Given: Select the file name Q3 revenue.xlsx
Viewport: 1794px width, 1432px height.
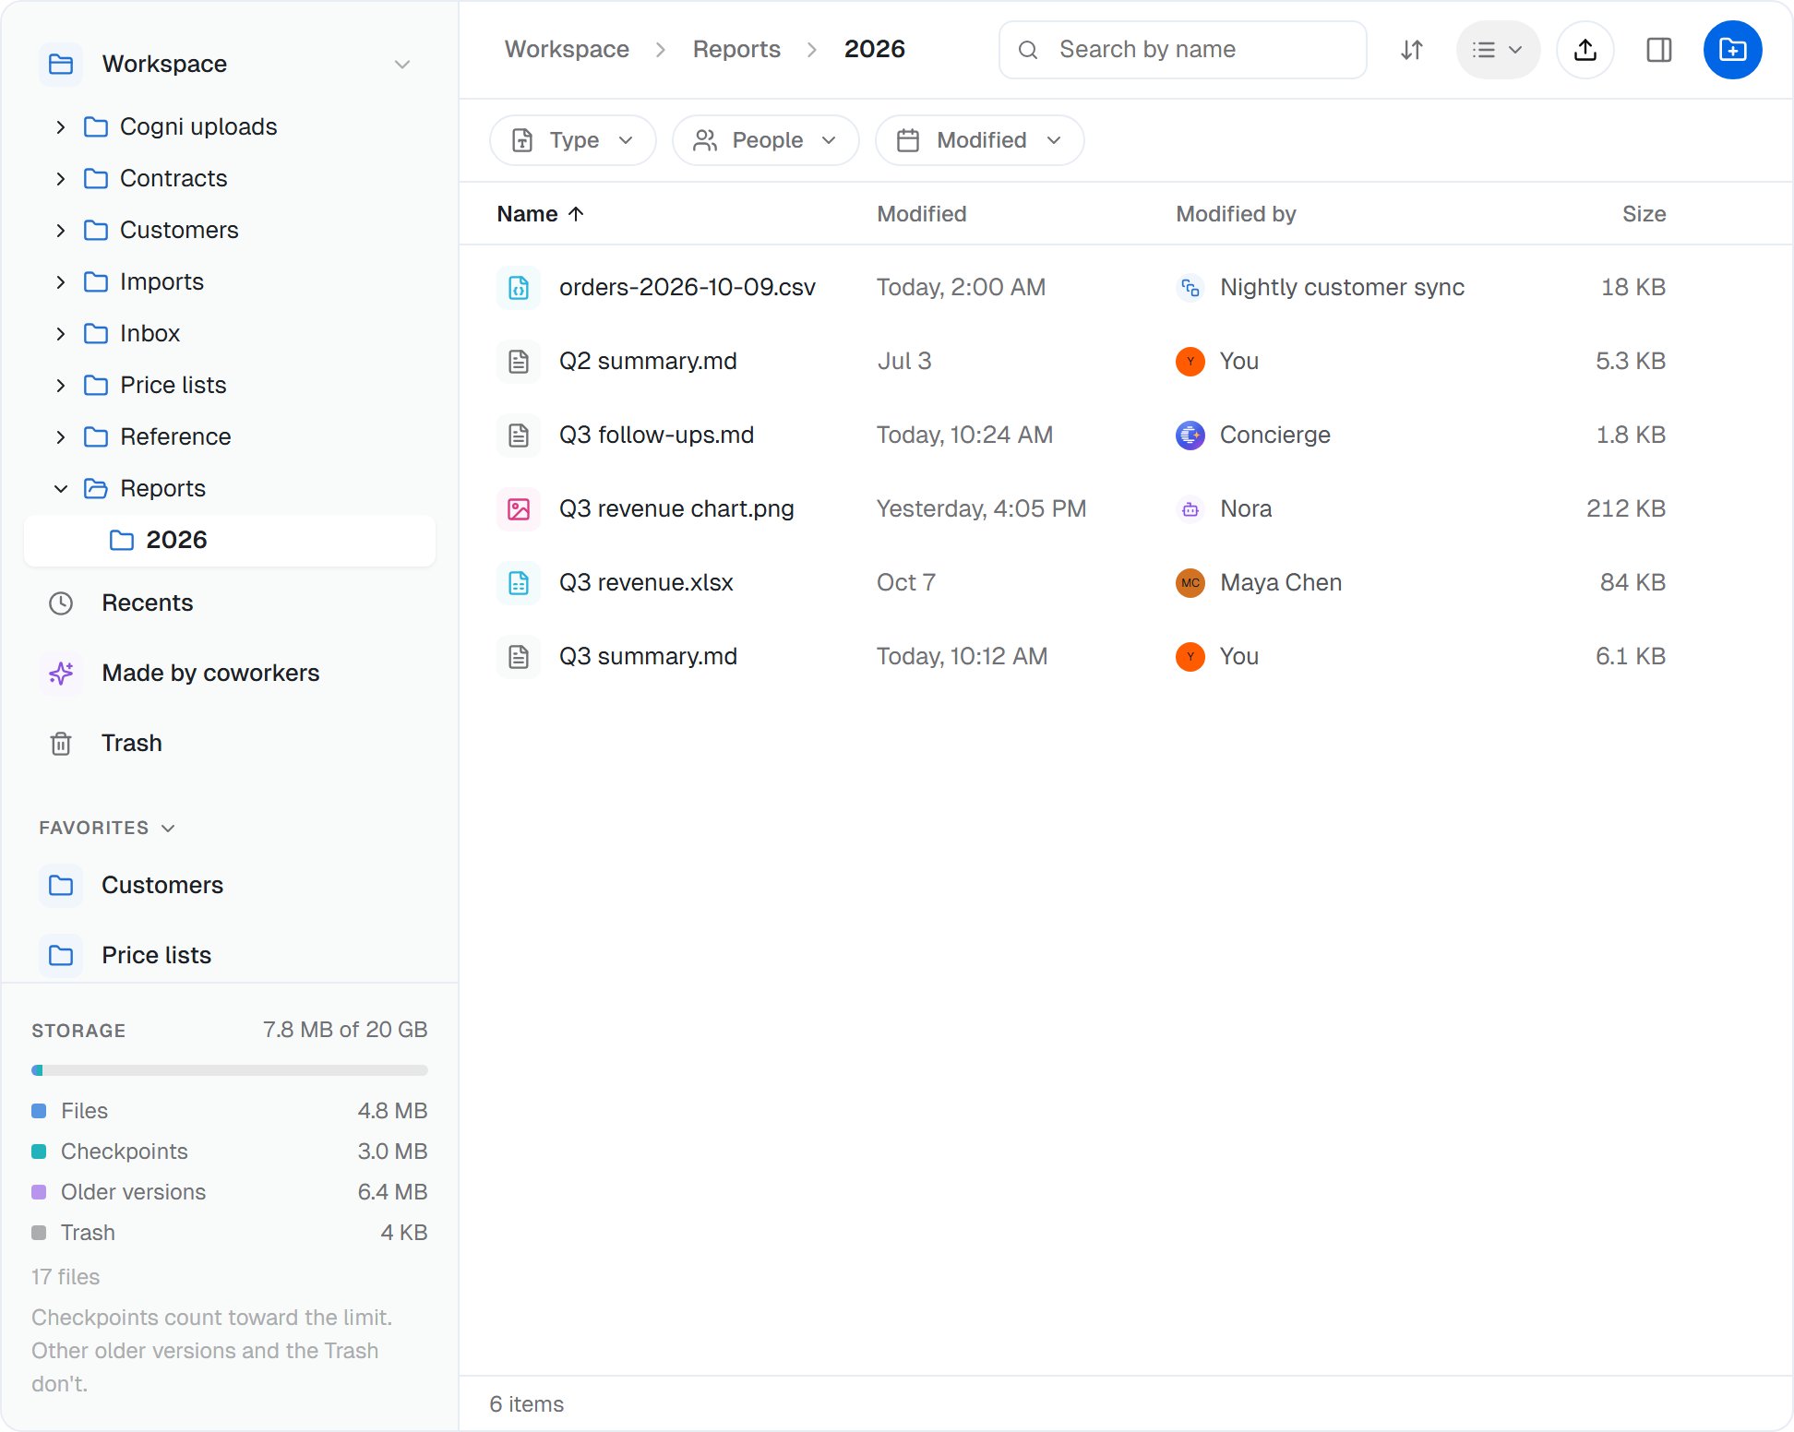Looking at the screenshot, I should point(646,583).
